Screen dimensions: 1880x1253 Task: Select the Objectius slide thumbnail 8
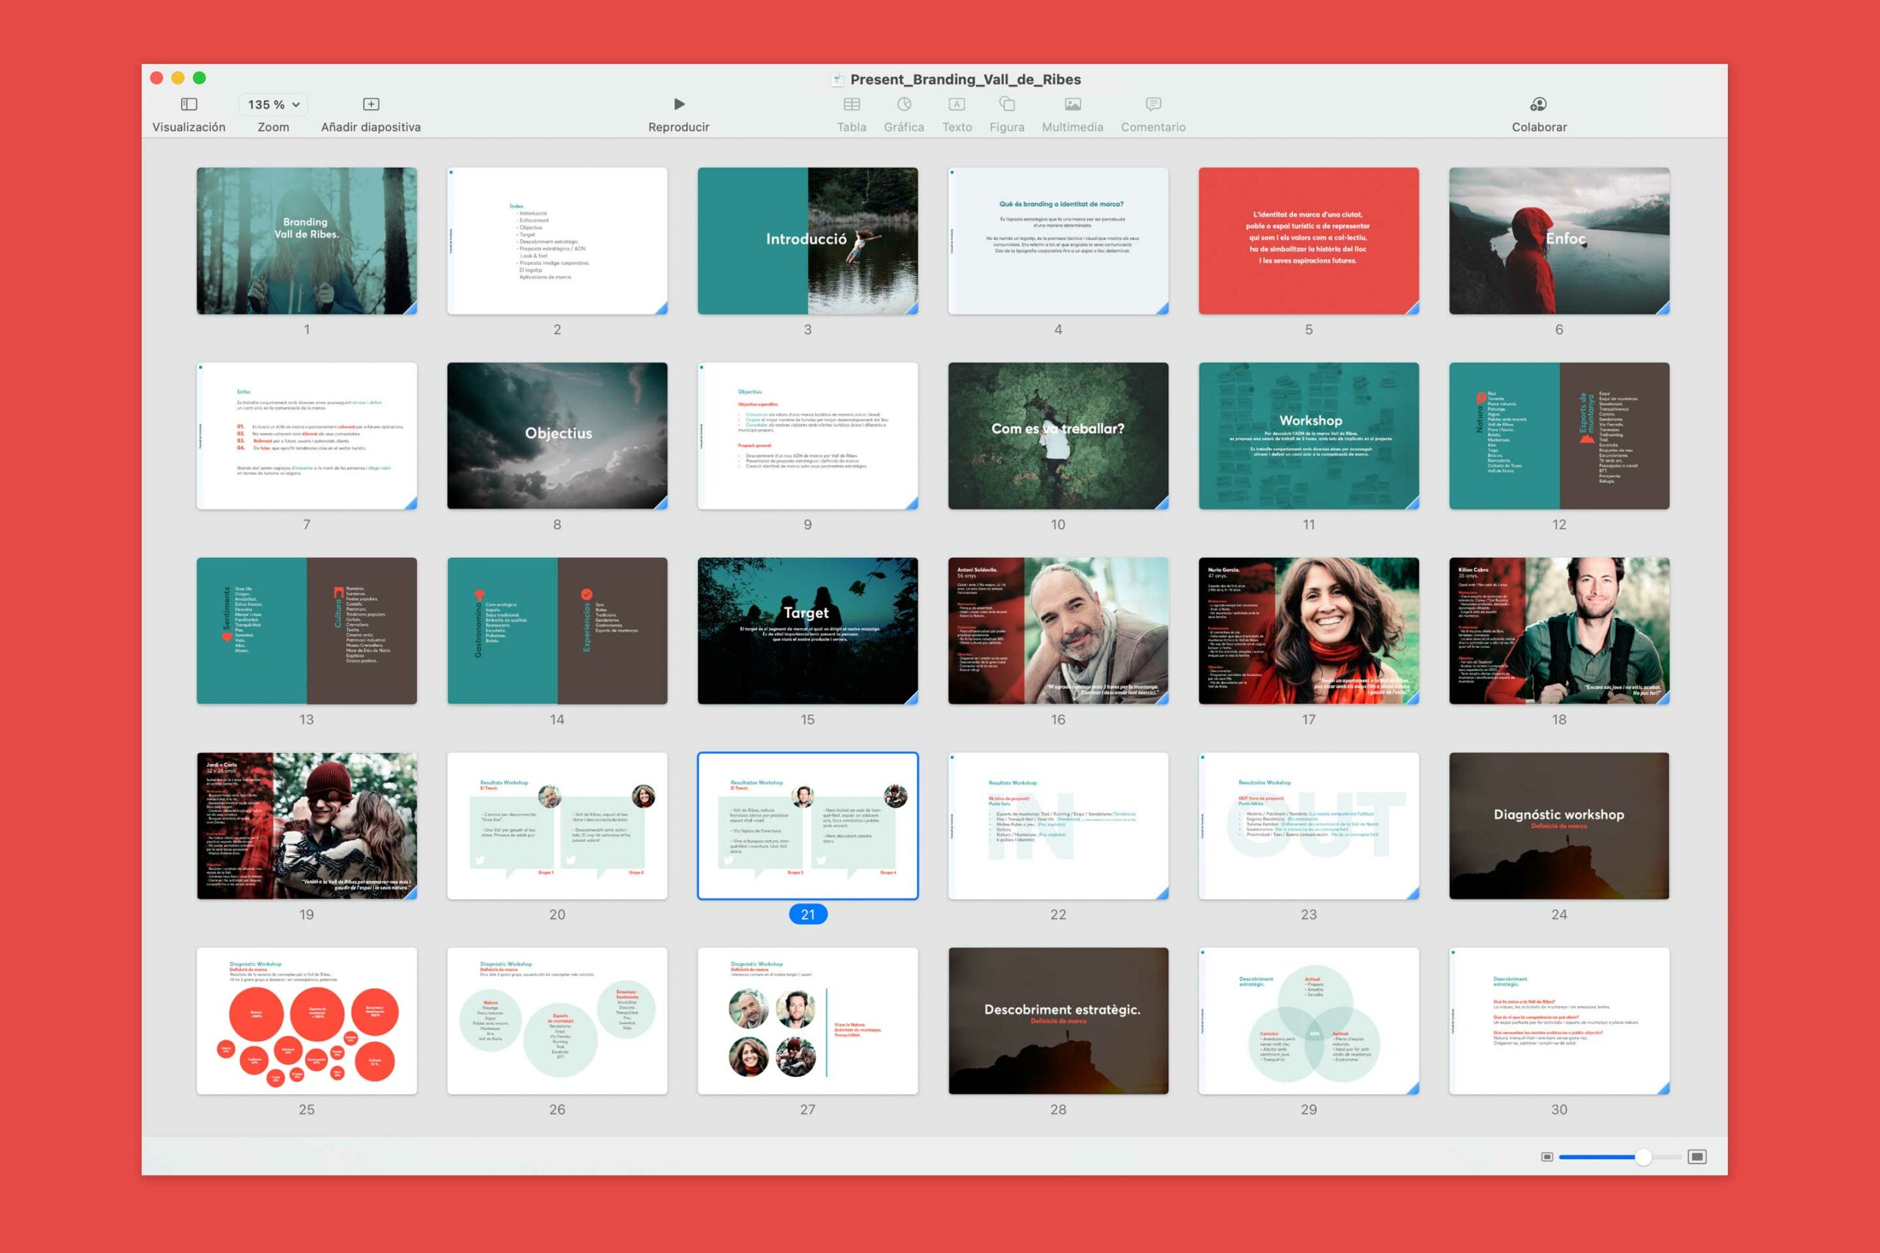point(557,435)
